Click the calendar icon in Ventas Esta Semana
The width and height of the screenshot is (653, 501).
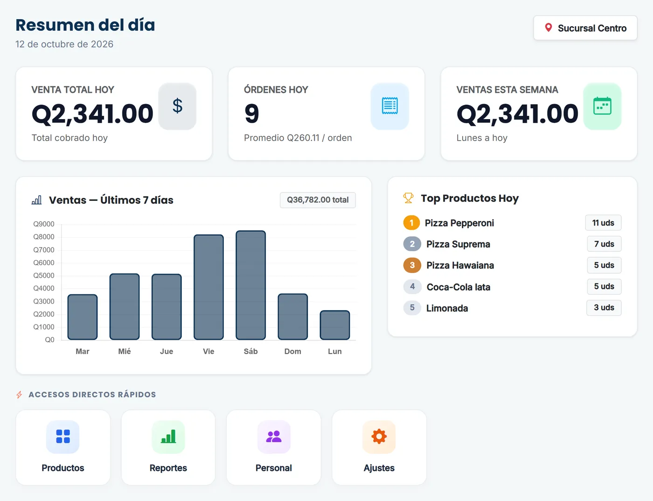coord(602,106)
